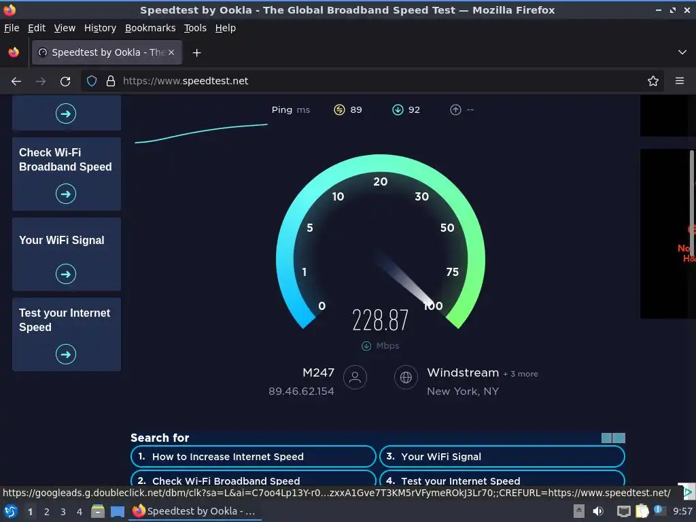Open the File menu
Viewport: 696px width, 522px height.
click(12, 28)
